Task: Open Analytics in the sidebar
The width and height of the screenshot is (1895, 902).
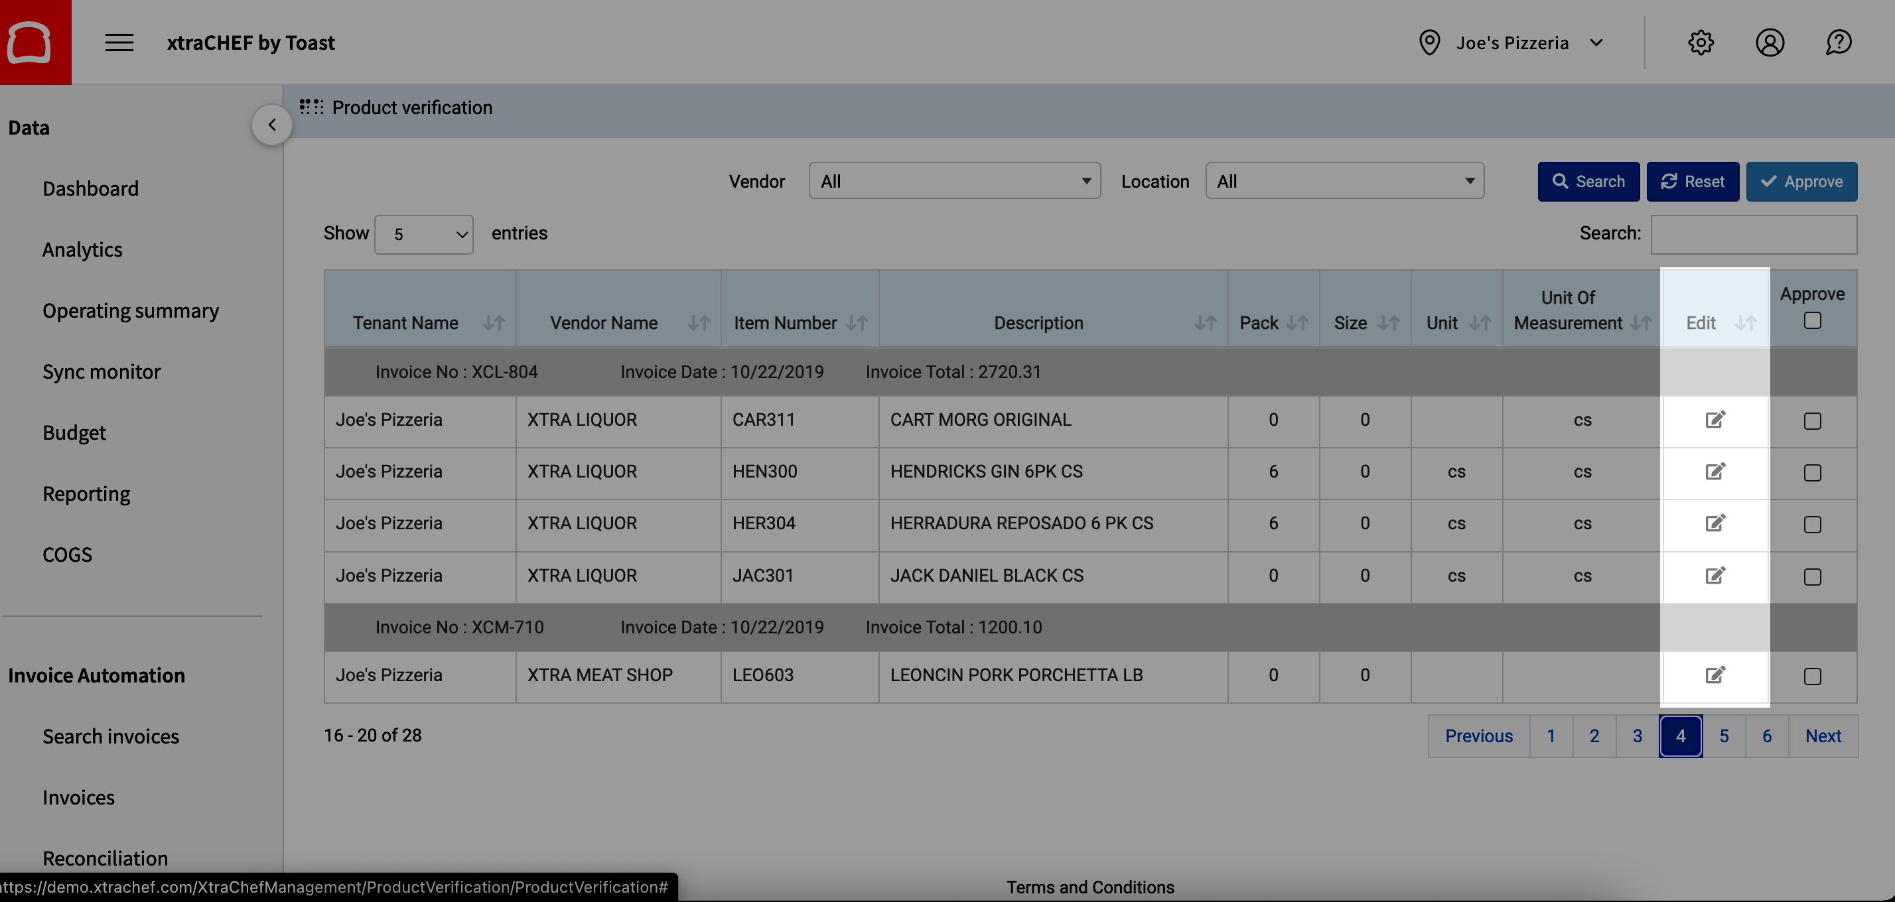Action: click(x=82, y=249)
